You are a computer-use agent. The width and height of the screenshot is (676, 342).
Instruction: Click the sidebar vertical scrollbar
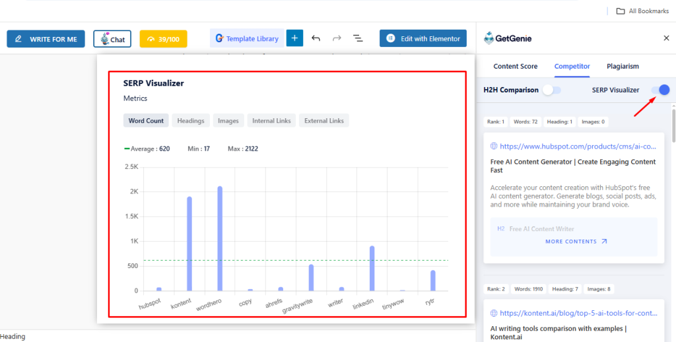click(673, 125)
